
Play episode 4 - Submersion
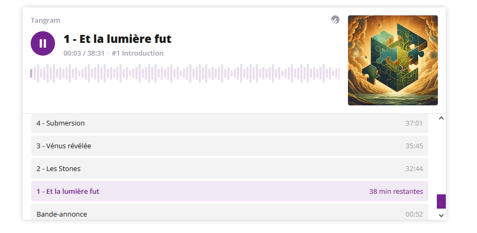pos(60,123)
